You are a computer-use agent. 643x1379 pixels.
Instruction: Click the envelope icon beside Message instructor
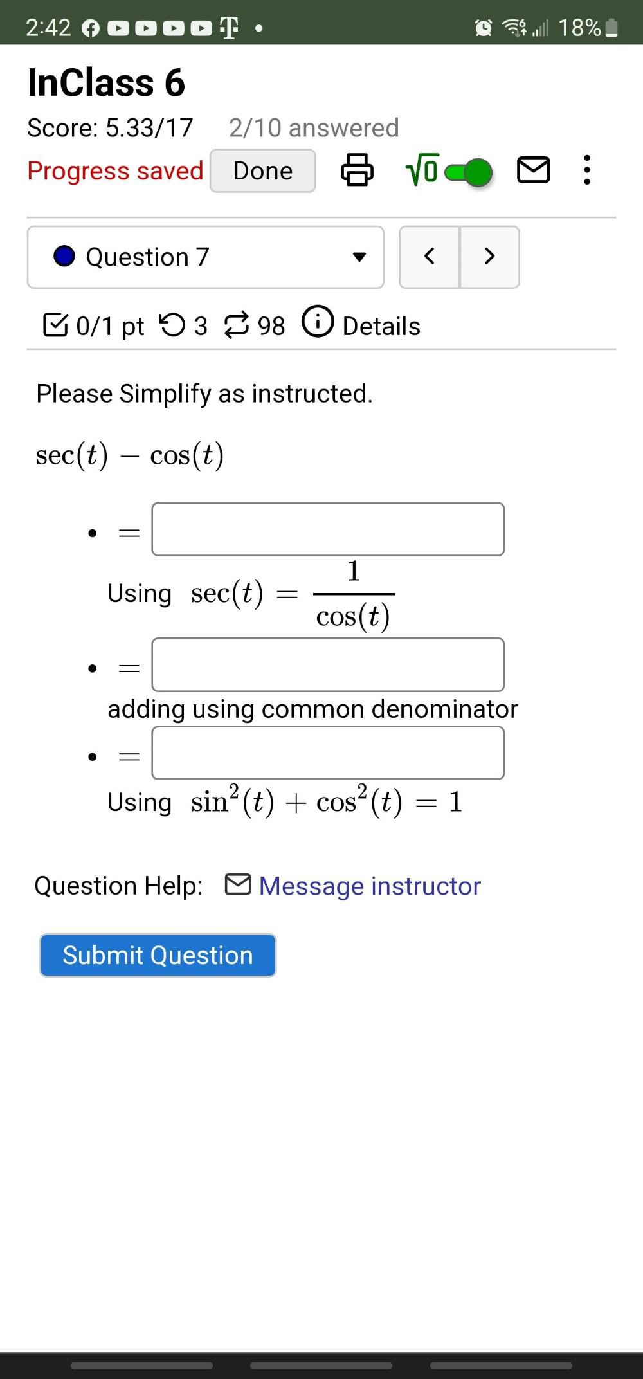[x=238, y=884]
